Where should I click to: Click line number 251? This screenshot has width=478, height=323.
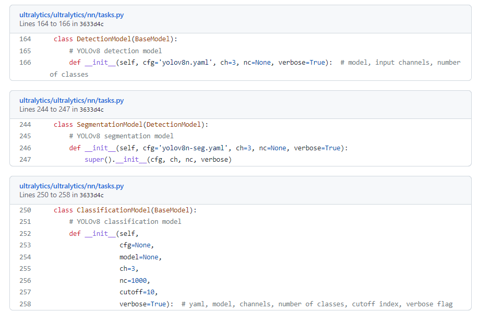(x=25, y=222)
